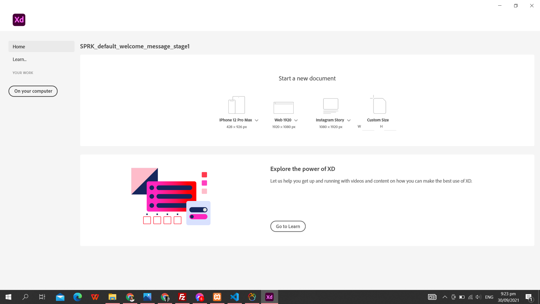Expand the Web 1920 size dropdown
This screenshot has width=540, height=304.
pos(296,120)
